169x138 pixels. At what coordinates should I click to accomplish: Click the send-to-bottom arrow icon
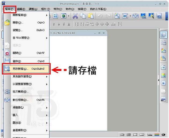tap(69, 24)
